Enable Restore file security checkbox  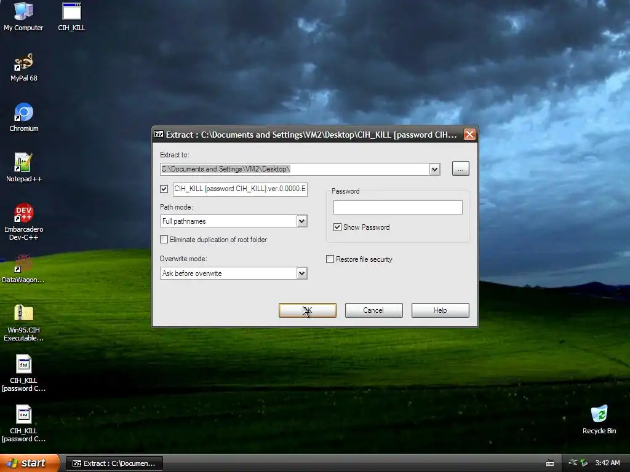pyautogui.click(x=330, y=259)
